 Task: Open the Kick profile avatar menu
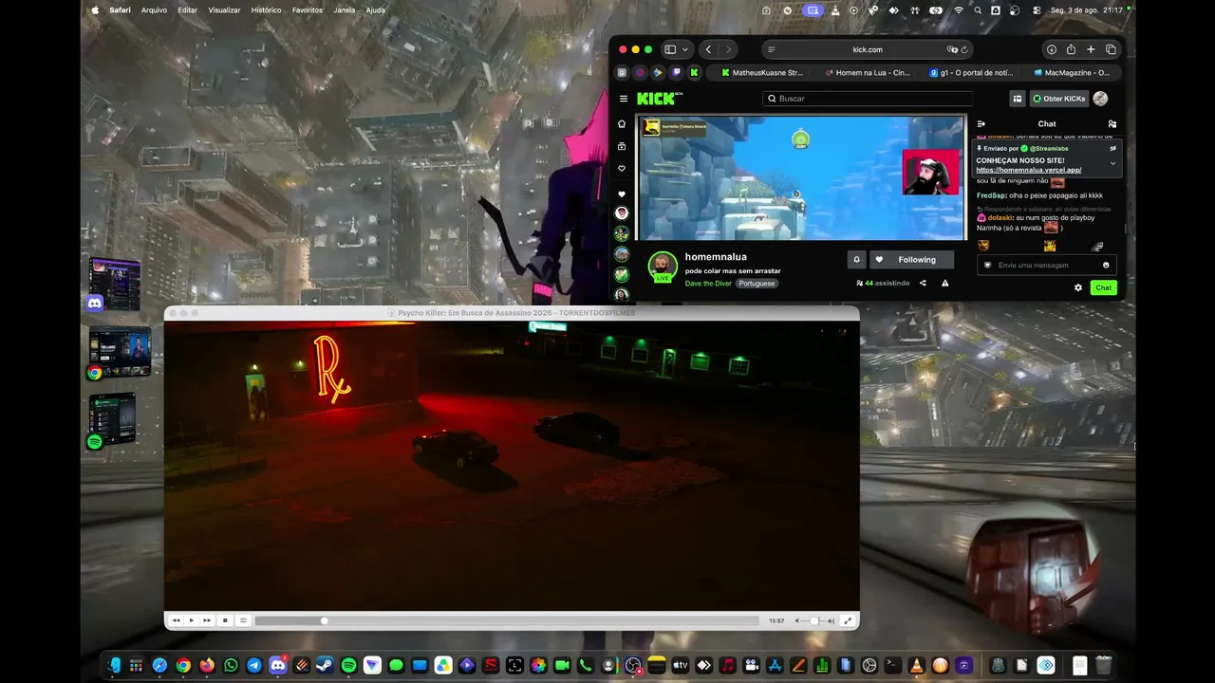[1100, 99]
